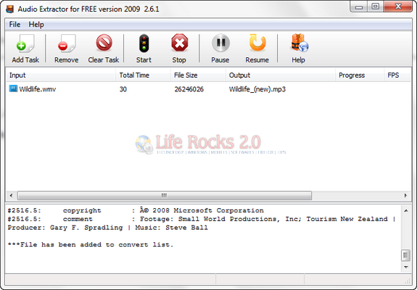This screenshot has width=417, height=290.
Task: Click the right arrow of horizontal scrollbar
Action: [x=405, y=196]
